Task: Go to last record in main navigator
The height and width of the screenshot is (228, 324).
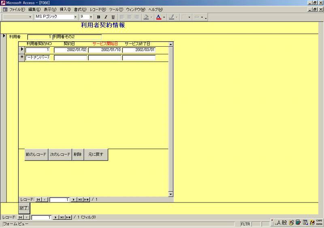Action: click(62, 217)
